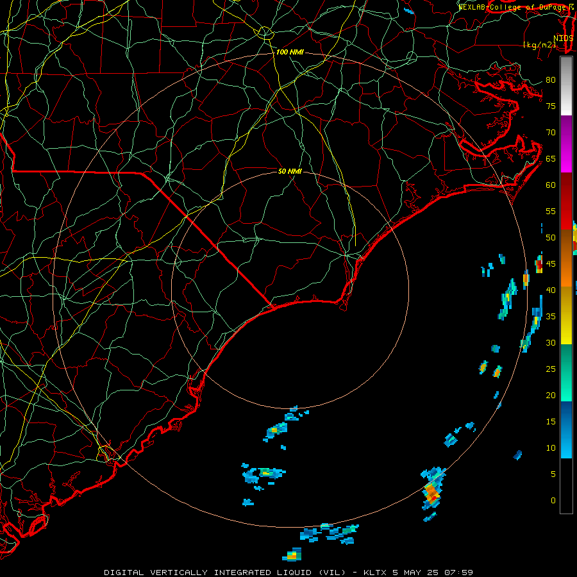Pick the black segment of the color bar
This screenshot has height=577, width=577.
point(566,486)
